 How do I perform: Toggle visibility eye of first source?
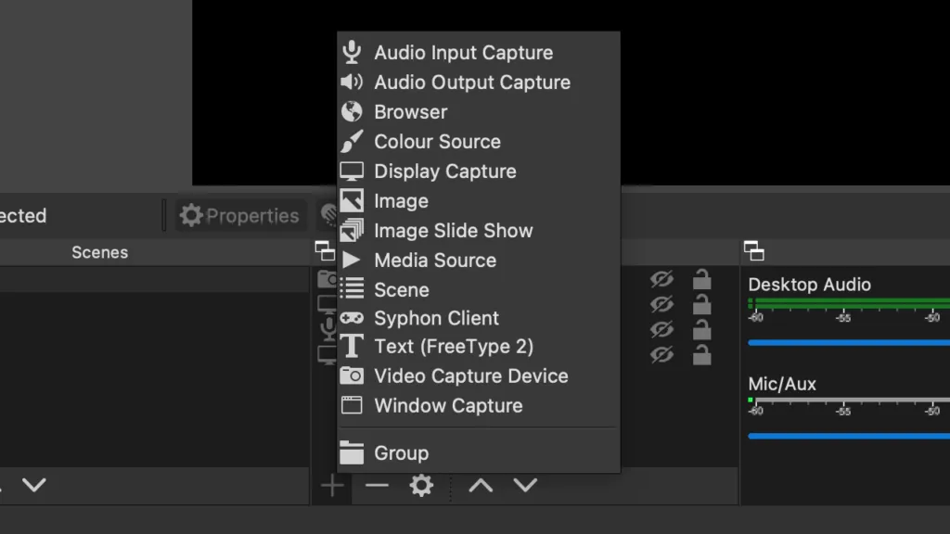point(661,279)
